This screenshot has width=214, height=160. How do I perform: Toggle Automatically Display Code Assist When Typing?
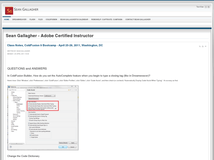point(29,104)
